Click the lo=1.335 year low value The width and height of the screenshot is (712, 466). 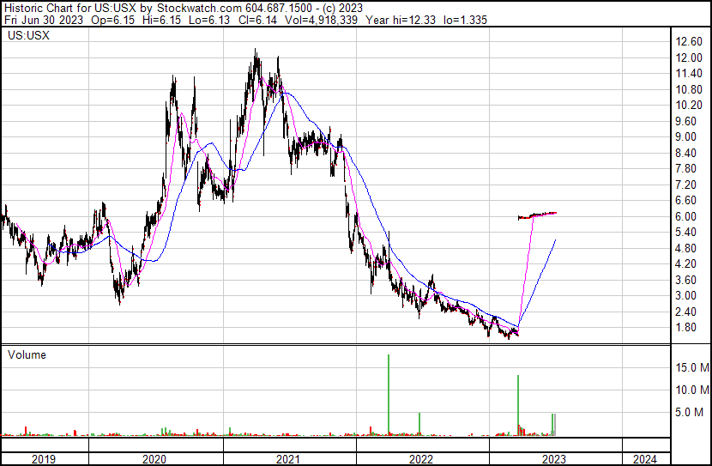pyautogui.click(x=466, y=20)
